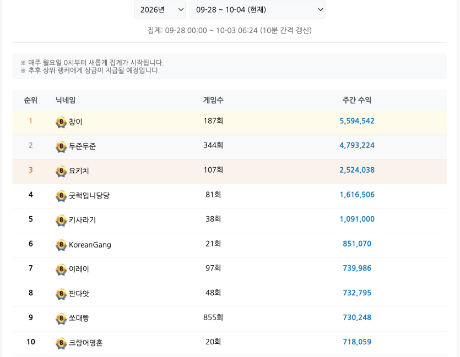Image resolution: width=460 pixels, height=357 pixels.
Task: Click the game count 855회
Action: 213,317
